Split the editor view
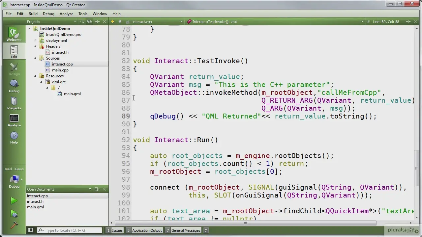The width and height of the screenshot is (422, 237). coord(408,22)
